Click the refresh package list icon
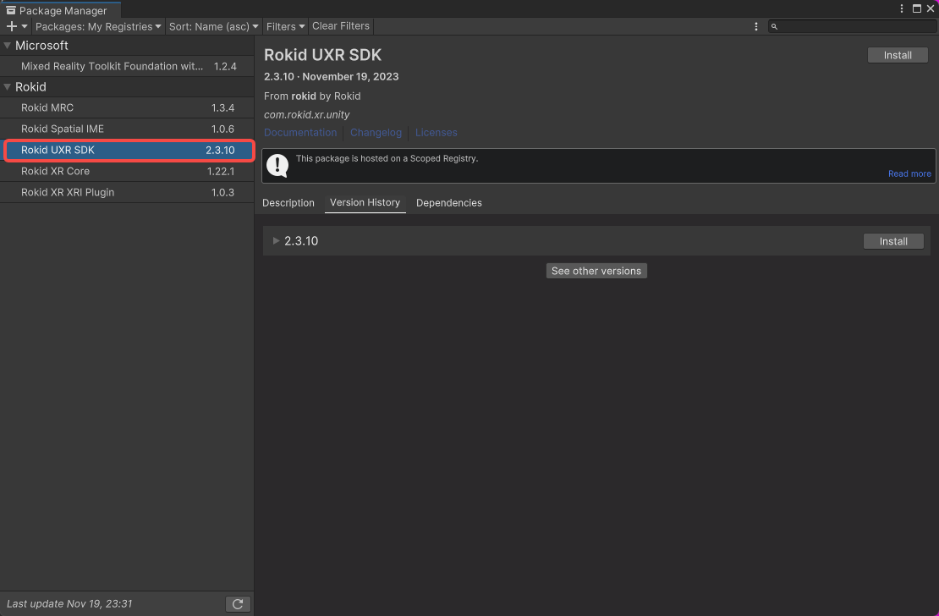 pos(238,604)
